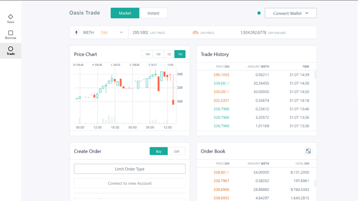Choose the 1W chart interval
Screen dimensions: 358x201
[158, 54]
